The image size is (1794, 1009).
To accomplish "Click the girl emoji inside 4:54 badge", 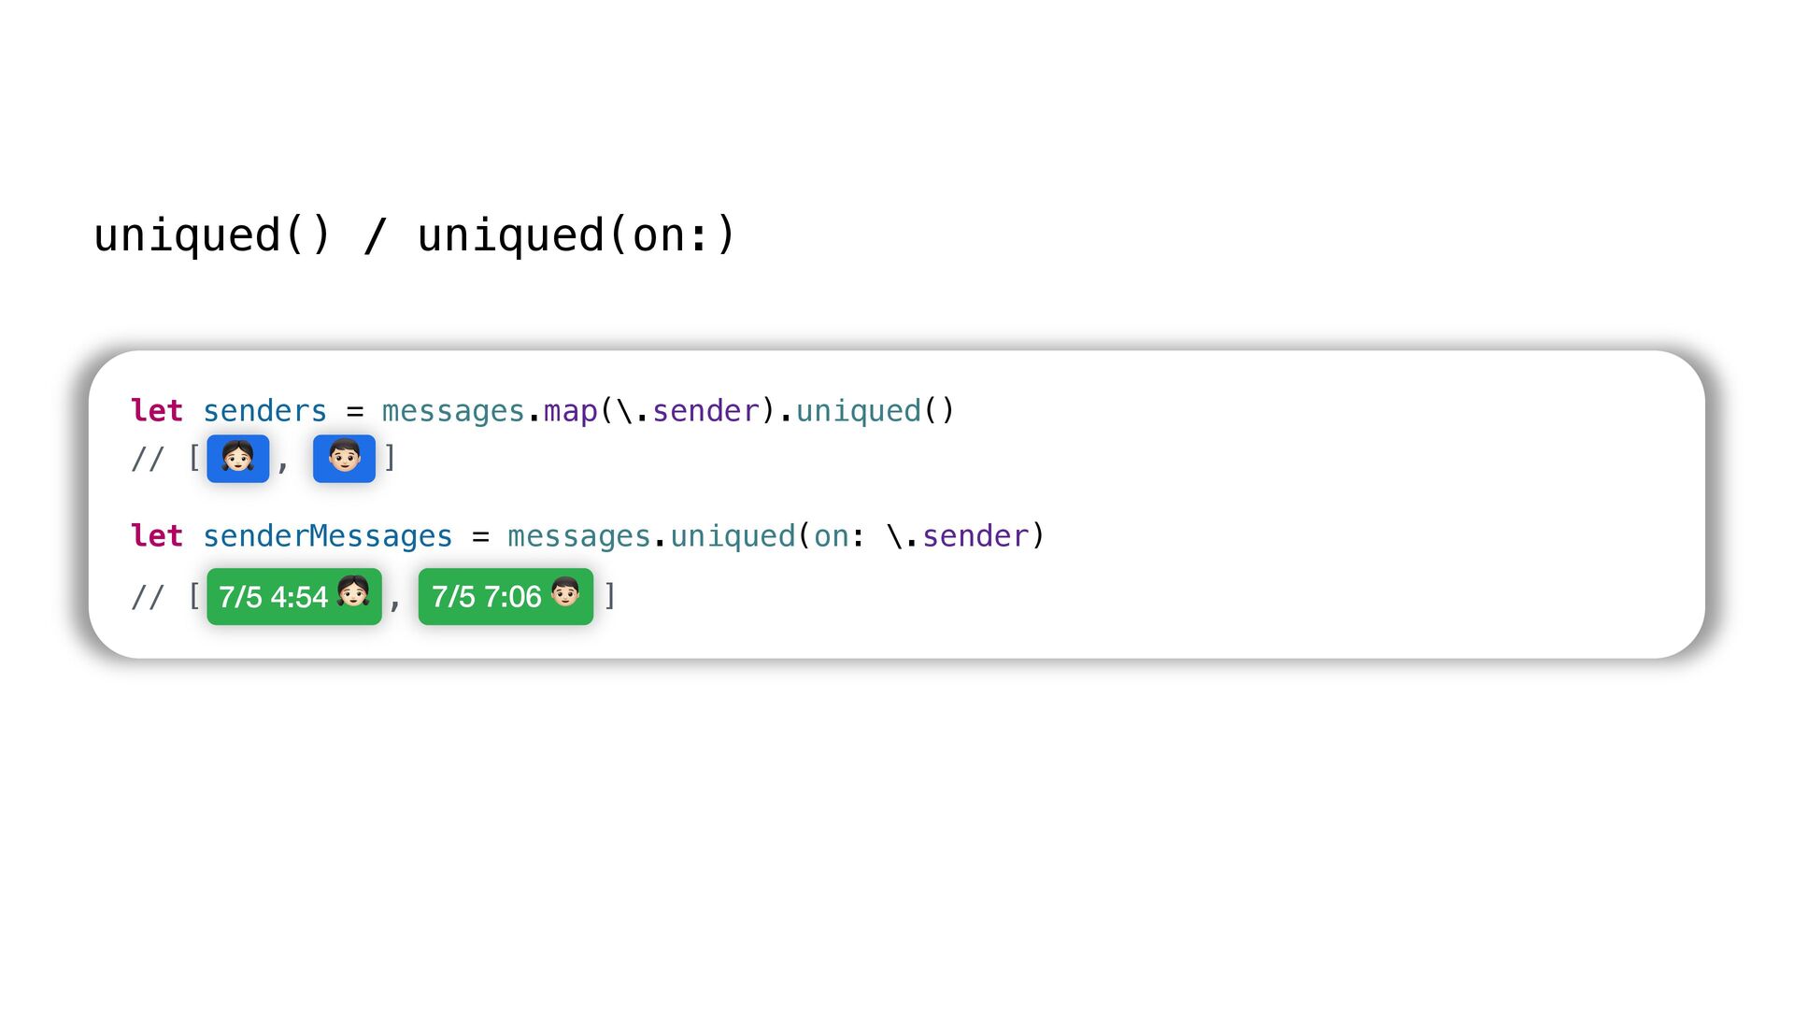I will point(353,592).
